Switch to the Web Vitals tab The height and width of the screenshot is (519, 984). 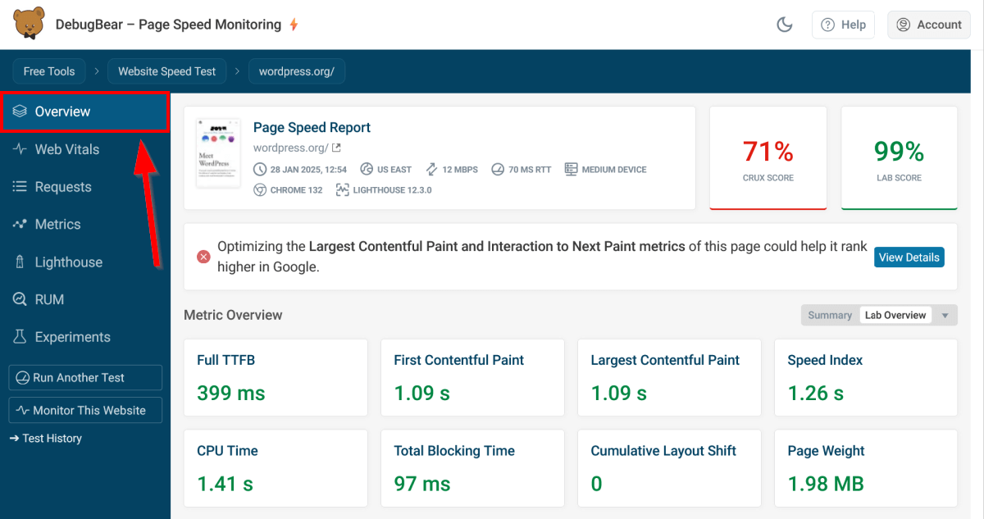85,149
